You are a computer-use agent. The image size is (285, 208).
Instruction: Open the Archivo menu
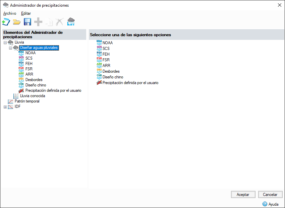point(10,13)
